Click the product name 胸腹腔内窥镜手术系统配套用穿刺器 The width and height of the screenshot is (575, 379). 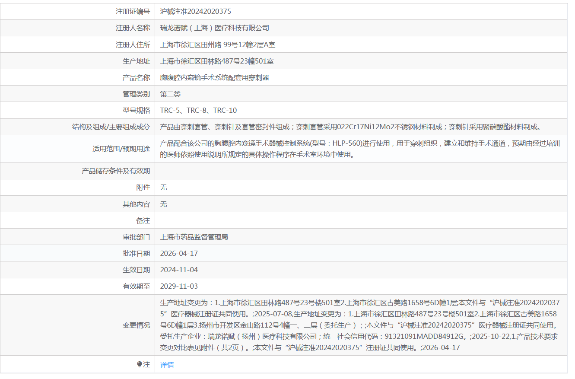click(215, 77)
